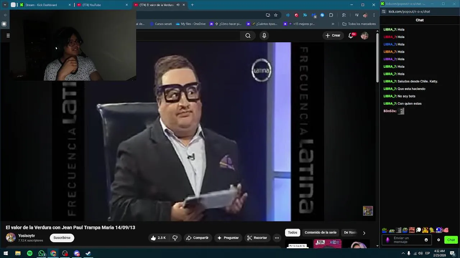
Task: Click the Recortar clip button
Action: [x=257, y=238]
